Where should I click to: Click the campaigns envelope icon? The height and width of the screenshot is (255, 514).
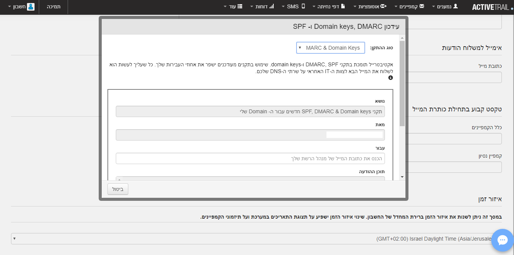click(421, 6)
